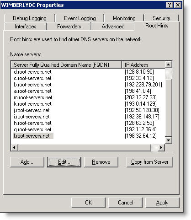Screen dimensions: 191x220
Task: Apply the root hints changes
Action: 162,203
